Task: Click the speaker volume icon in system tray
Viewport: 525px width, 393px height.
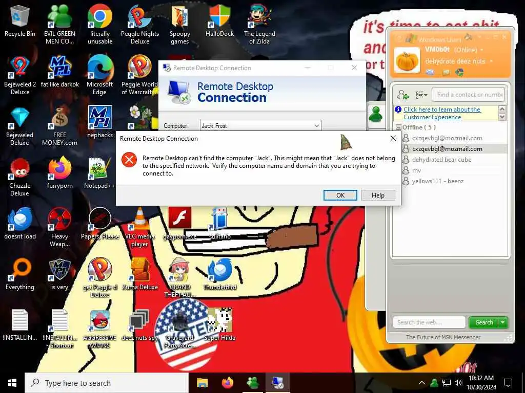Action: point(458,383)
